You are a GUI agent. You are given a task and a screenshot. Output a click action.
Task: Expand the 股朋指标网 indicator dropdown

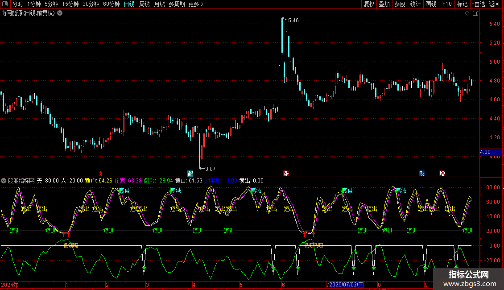pos(4,181)
